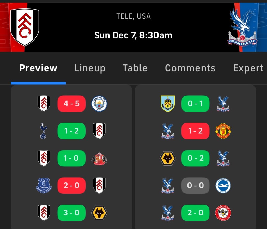This screenshot has height=229, width=267.
Task: Go to the Comments tab
Action: (x=190, y=68)
